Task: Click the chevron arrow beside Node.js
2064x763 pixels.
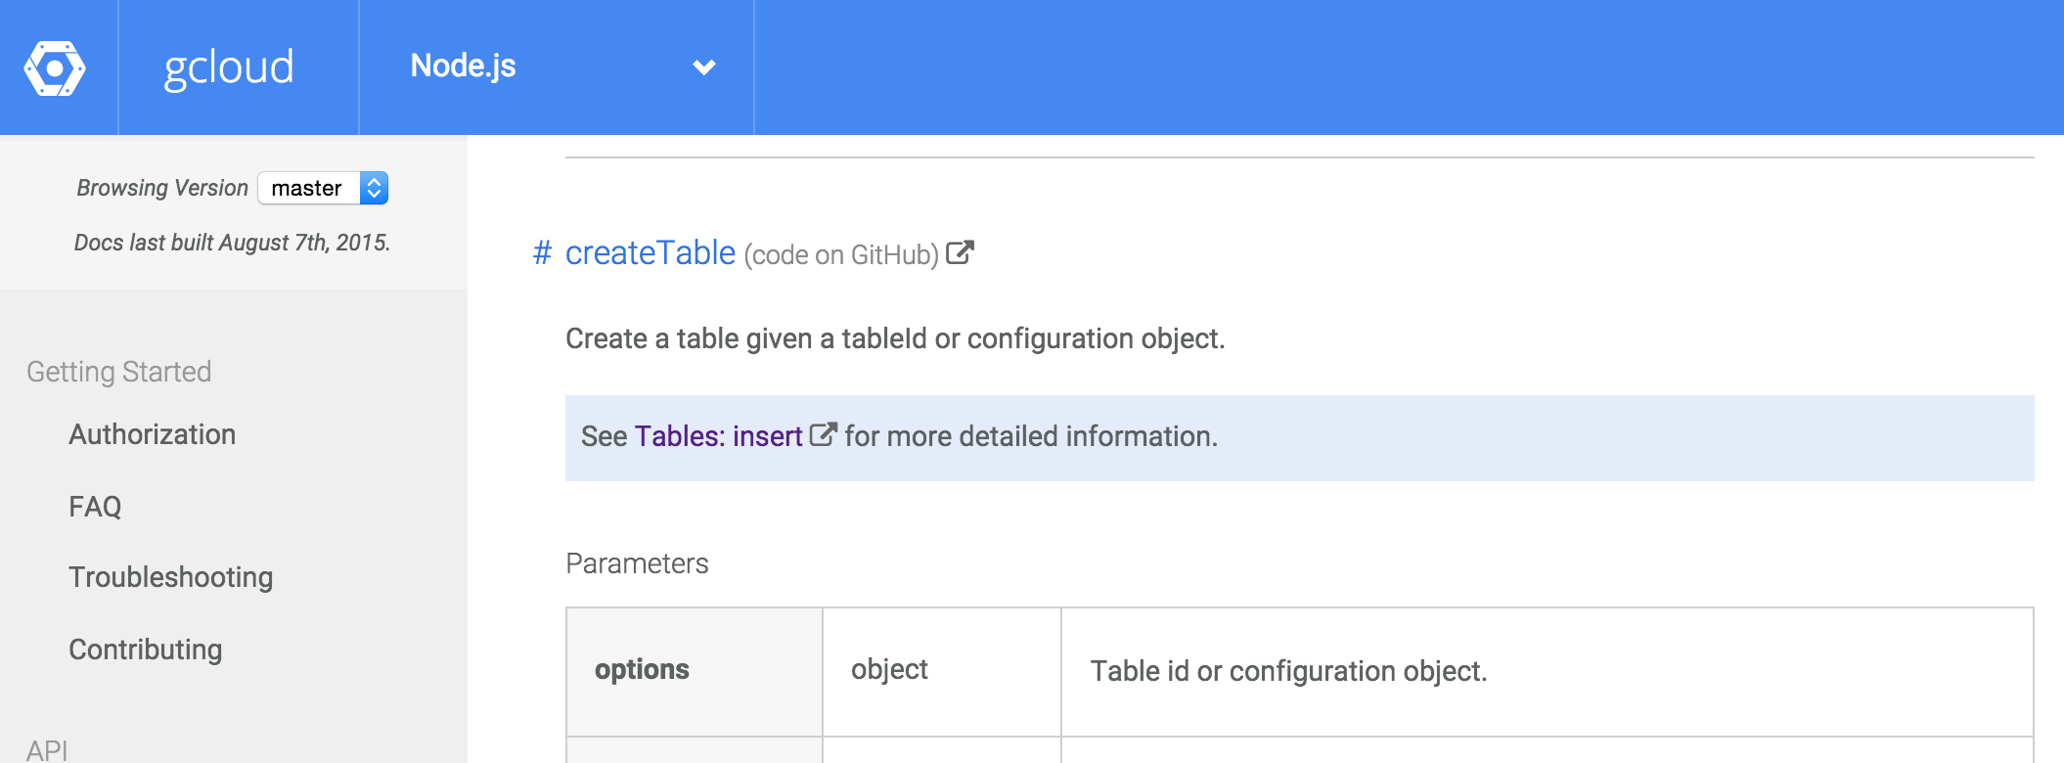Action: point(704,67)
